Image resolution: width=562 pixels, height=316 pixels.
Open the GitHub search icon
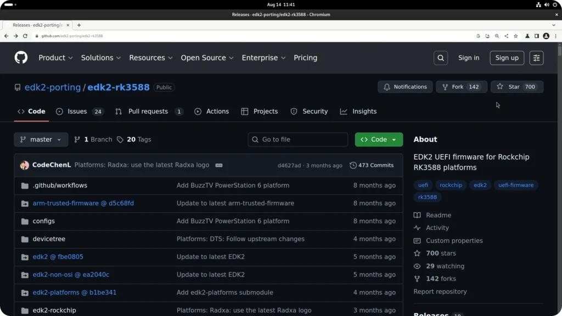click(x=441, y=58)
